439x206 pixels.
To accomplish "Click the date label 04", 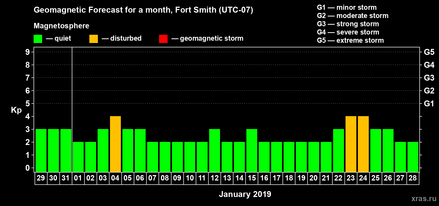I will pyautogui.click(x=115, y=178).
